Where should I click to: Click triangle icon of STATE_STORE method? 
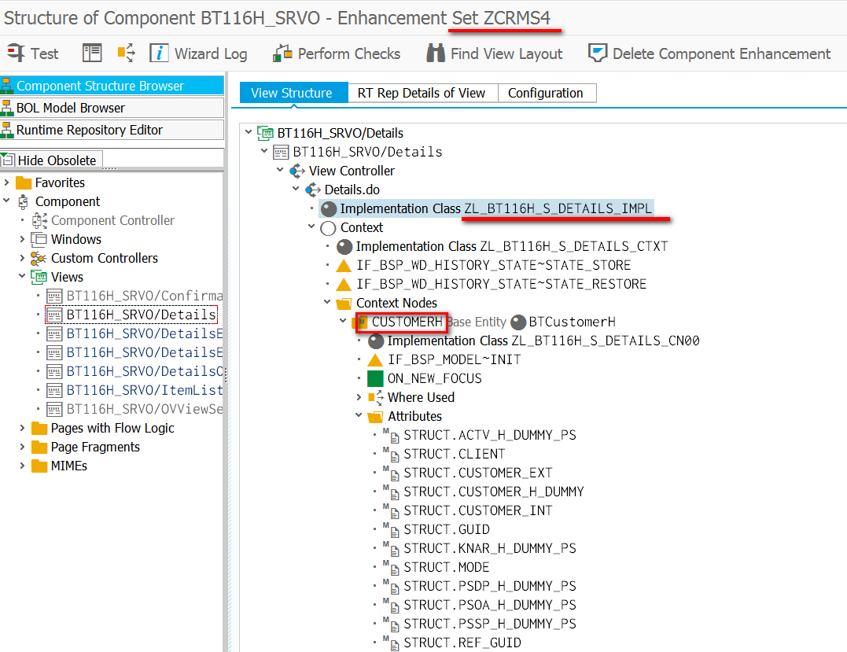coord(344,266)
